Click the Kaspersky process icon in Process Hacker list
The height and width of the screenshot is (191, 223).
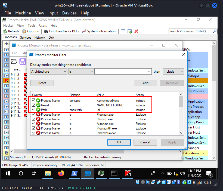coord(7,81)
